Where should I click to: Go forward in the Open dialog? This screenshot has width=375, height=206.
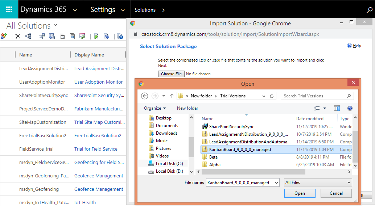point(155,96)
